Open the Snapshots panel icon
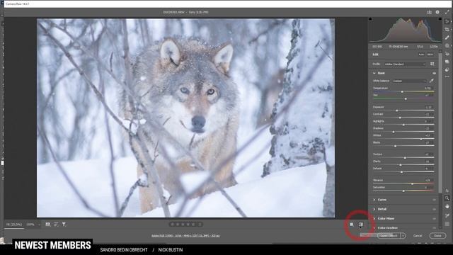Screen dimensions: 453x255 click(x=447, y=62)
